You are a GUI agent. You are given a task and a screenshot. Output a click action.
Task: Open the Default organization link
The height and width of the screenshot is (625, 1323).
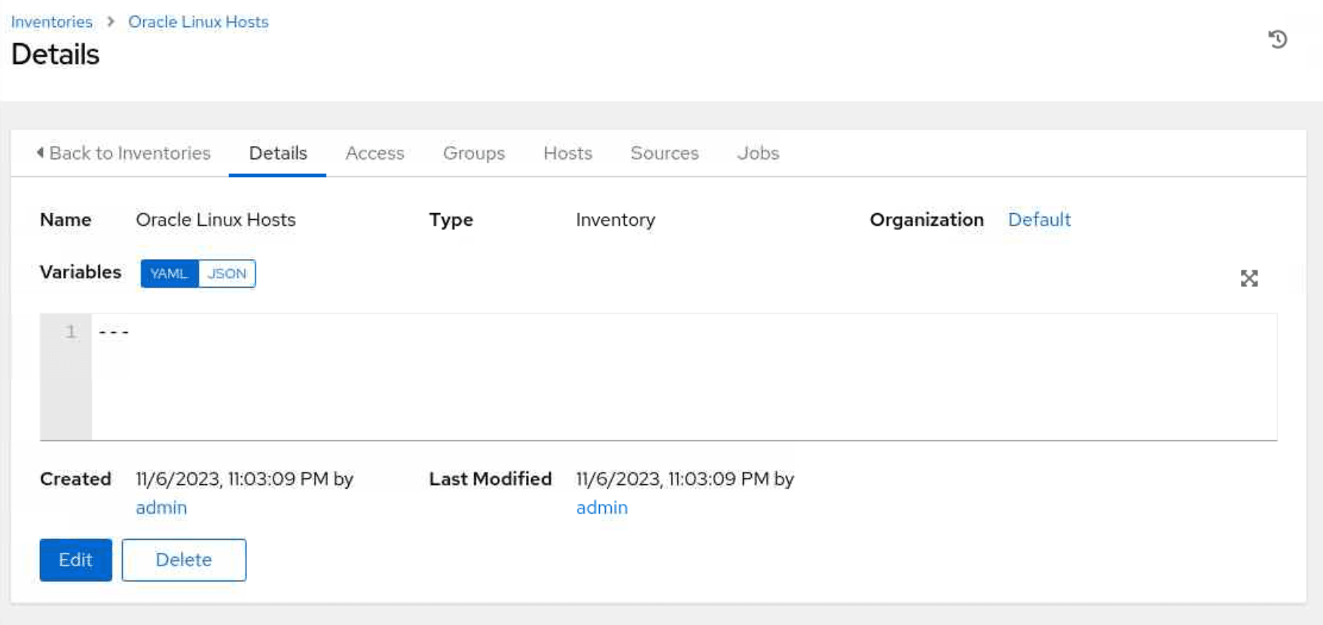click(x=1039, y=220)
